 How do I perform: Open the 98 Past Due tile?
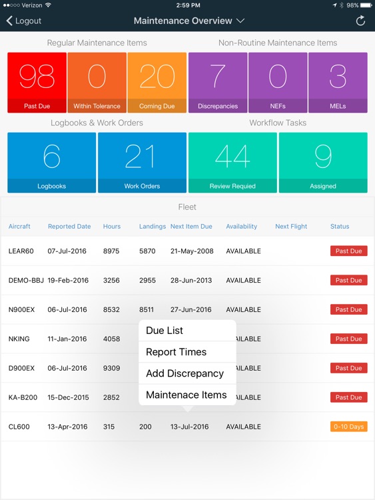[x=37, y=83]
